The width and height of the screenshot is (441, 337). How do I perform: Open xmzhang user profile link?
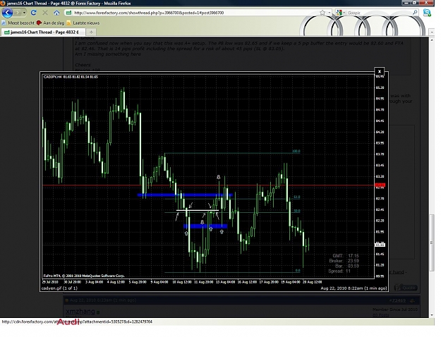[x=80, y=311]
